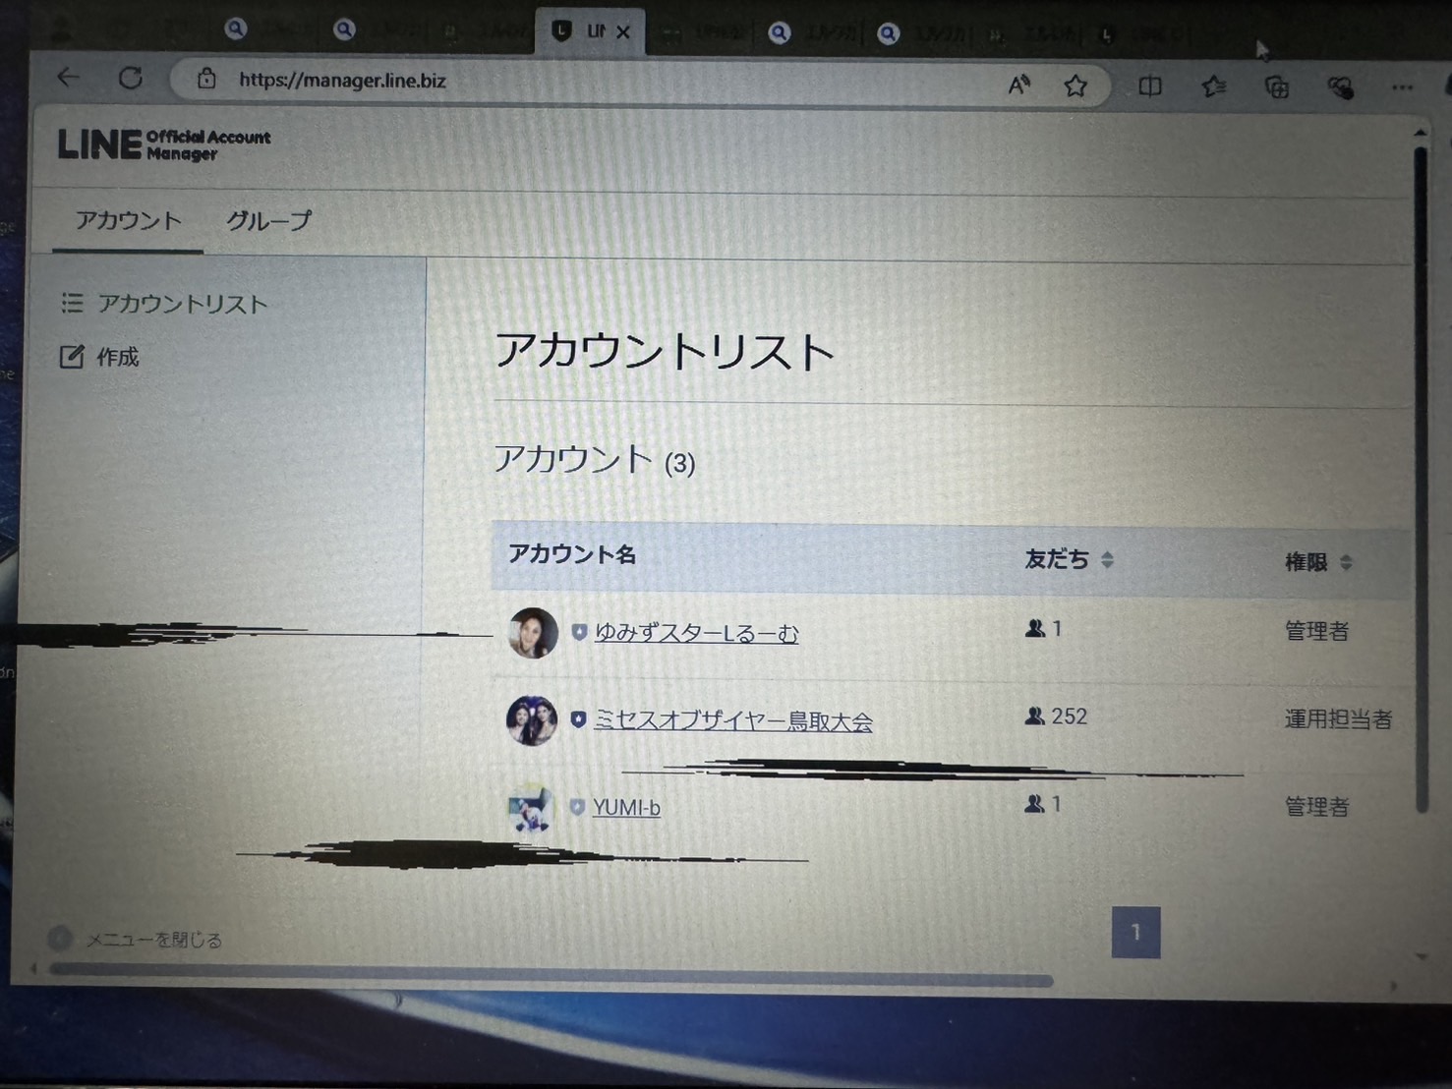Image resolution: width=1452 pixels, height=1089 pixels.
Task: Click the list icon beside アカウントリスト
Action: [x=72, y=303]
